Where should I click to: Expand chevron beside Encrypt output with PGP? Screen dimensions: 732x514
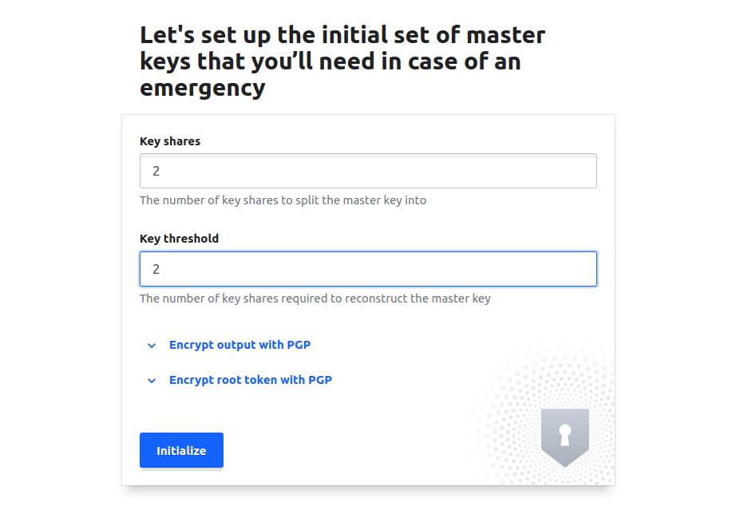tap(152, 346)
